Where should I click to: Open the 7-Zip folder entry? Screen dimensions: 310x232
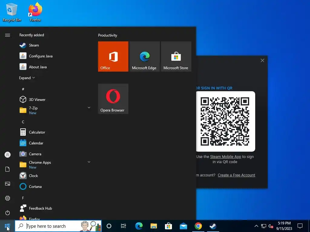point(55,111)
